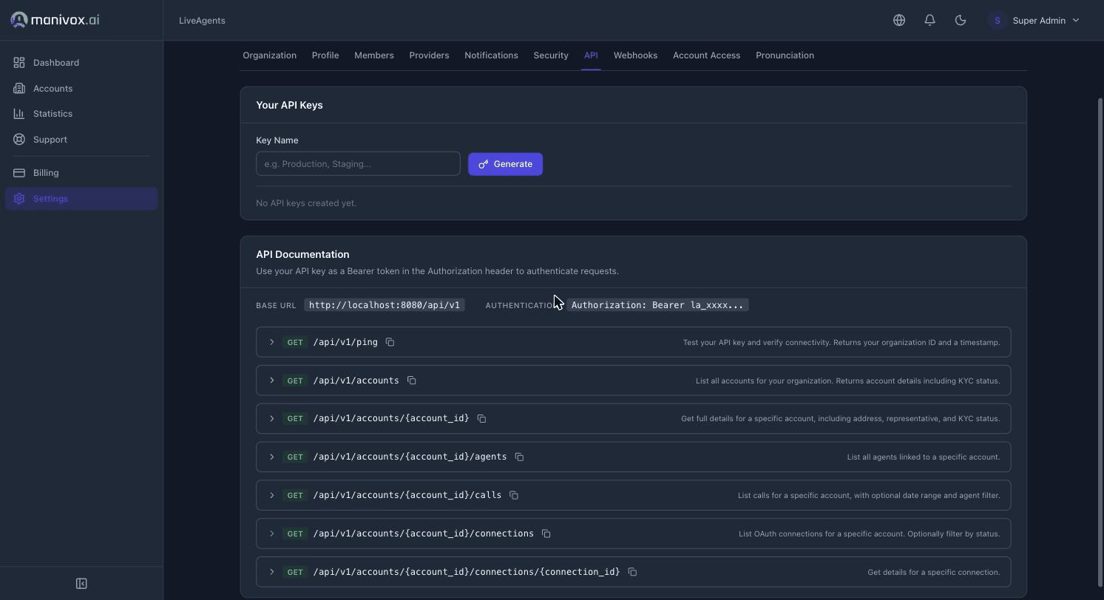Open Statistics in the sidebar
The image size is (1104, 600).
pos(81,114)
